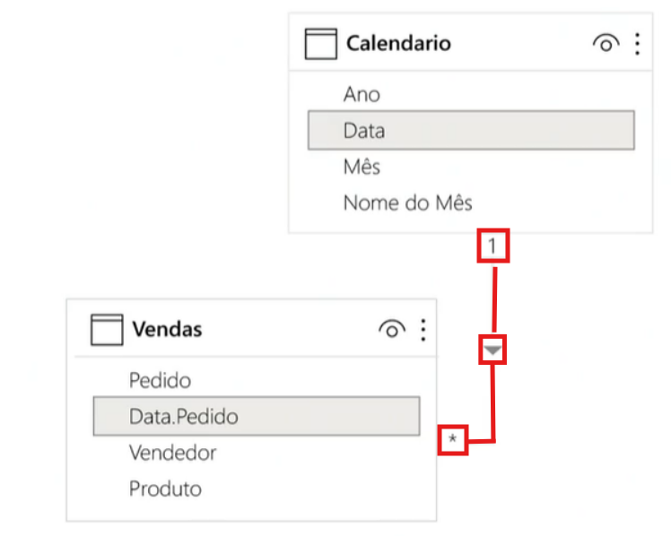Click the relationship filter direction arrow
The width and height of the screenshot is (671, 536).
click(x=493, y=350)
